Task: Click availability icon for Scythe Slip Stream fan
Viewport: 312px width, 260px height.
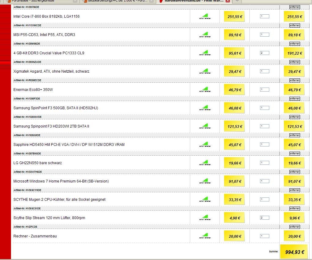Action: coord(205,218)
